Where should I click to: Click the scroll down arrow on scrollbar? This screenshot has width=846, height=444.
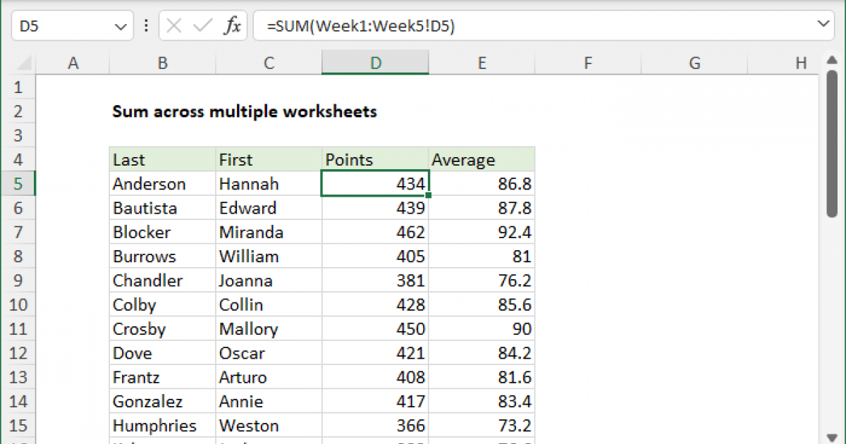[832, 436]
